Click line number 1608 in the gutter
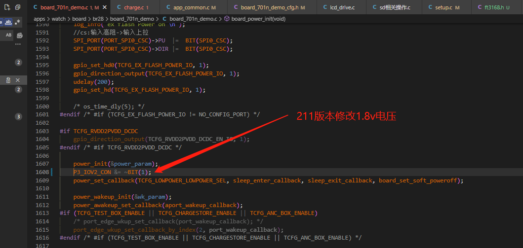This screenshot has width=523, height=248. (42, 172)
